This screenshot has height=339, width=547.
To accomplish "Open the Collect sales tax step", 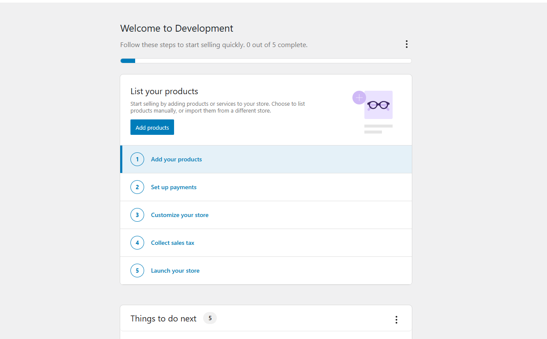I will [172, 243].
